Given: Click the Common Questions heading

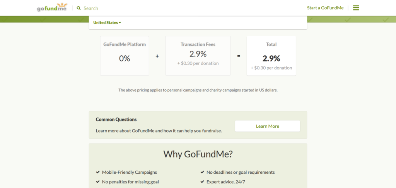Looking at the screenshot, I should [x=116, y=120].
